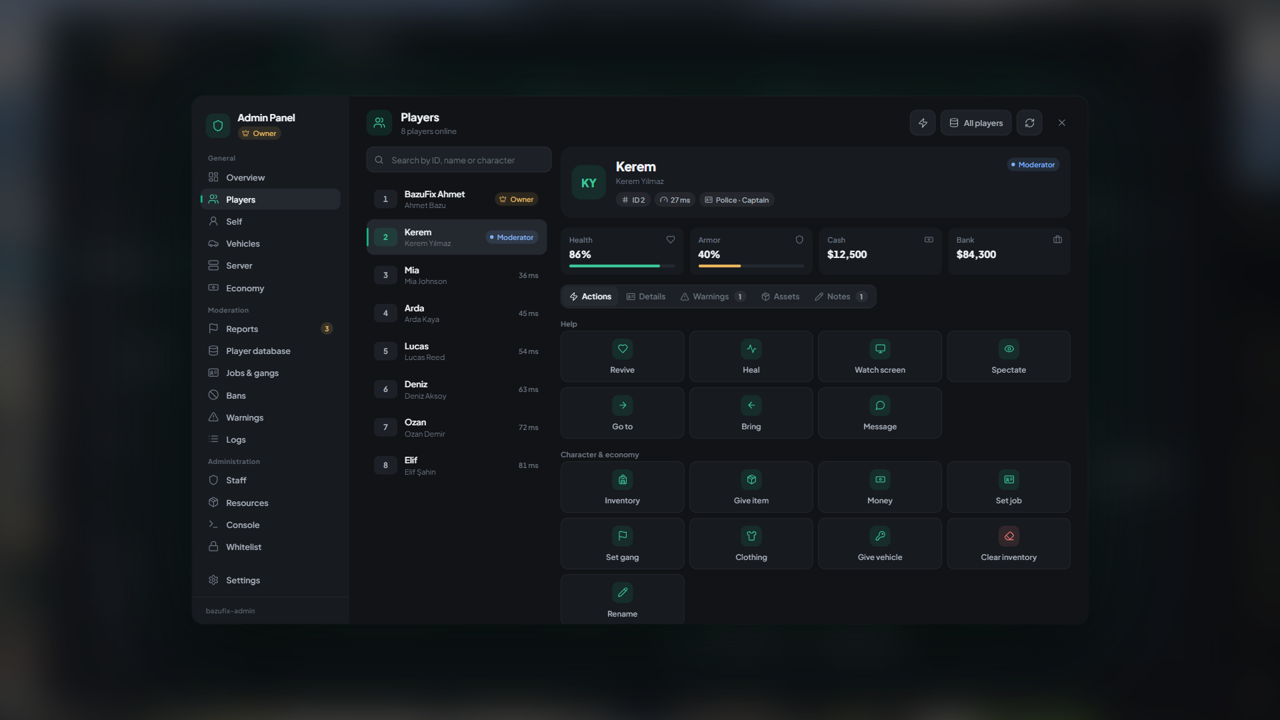Select player Mia Johnson in list
The width and height of the screenshot is (1280, 720).
coord(457,275)
